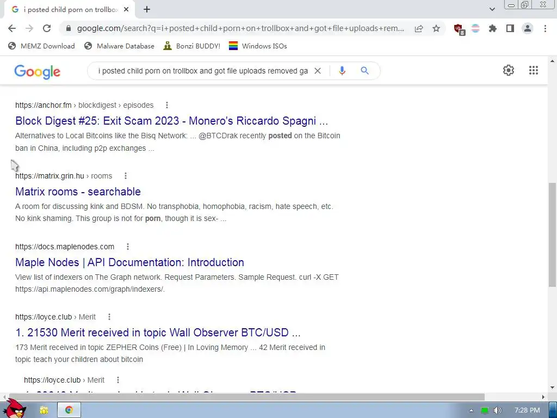Click the horizontal scroll right arrow
The width and height of the screenshot is (557, 418).
coord(543,397)
